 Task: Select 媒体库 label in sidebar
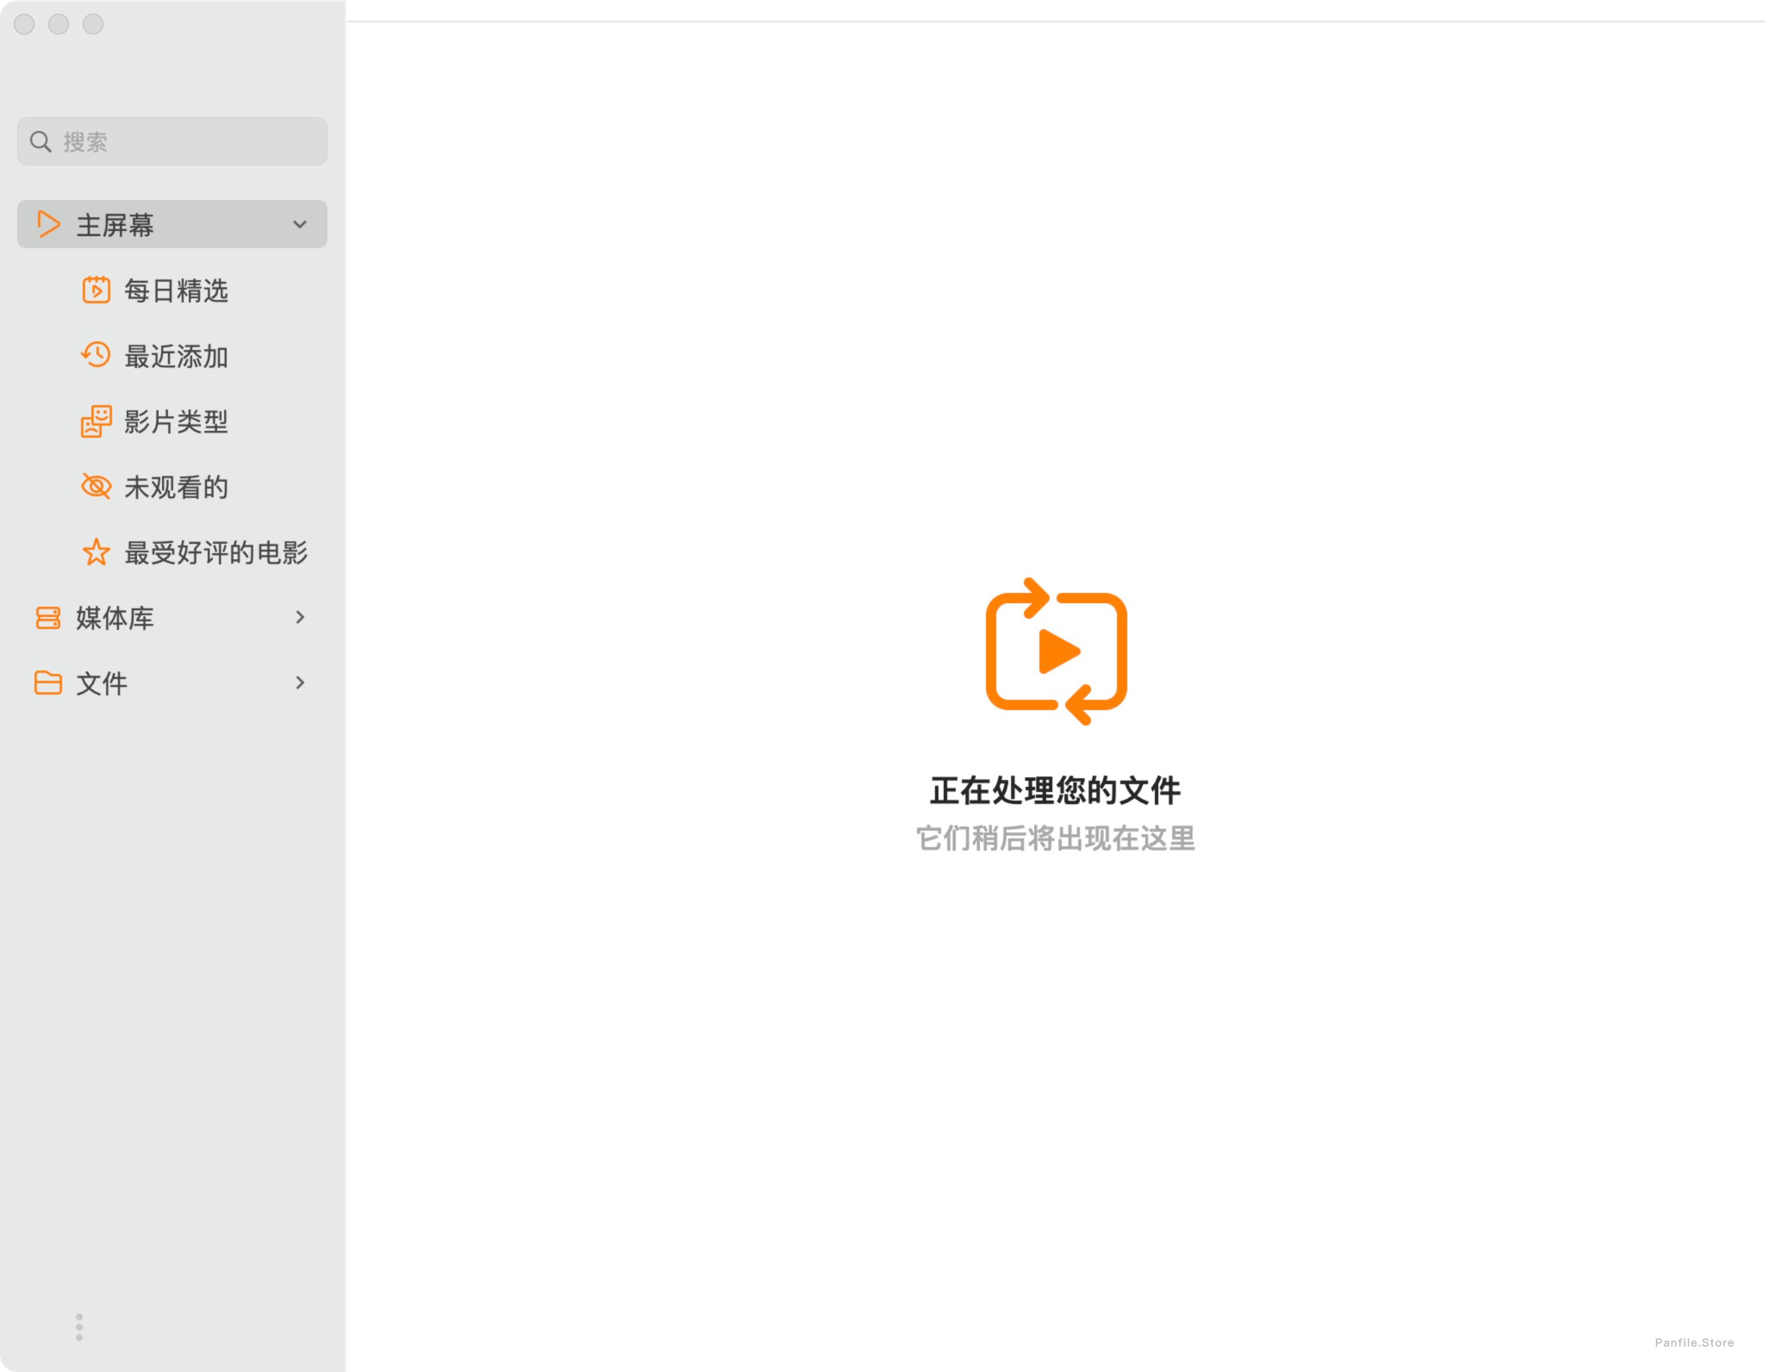115,618
